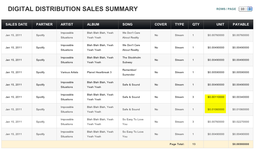This screenshot has height=150, width=256.
Task: Open the Rows / Page dropdown
Action: click(245, 9)
